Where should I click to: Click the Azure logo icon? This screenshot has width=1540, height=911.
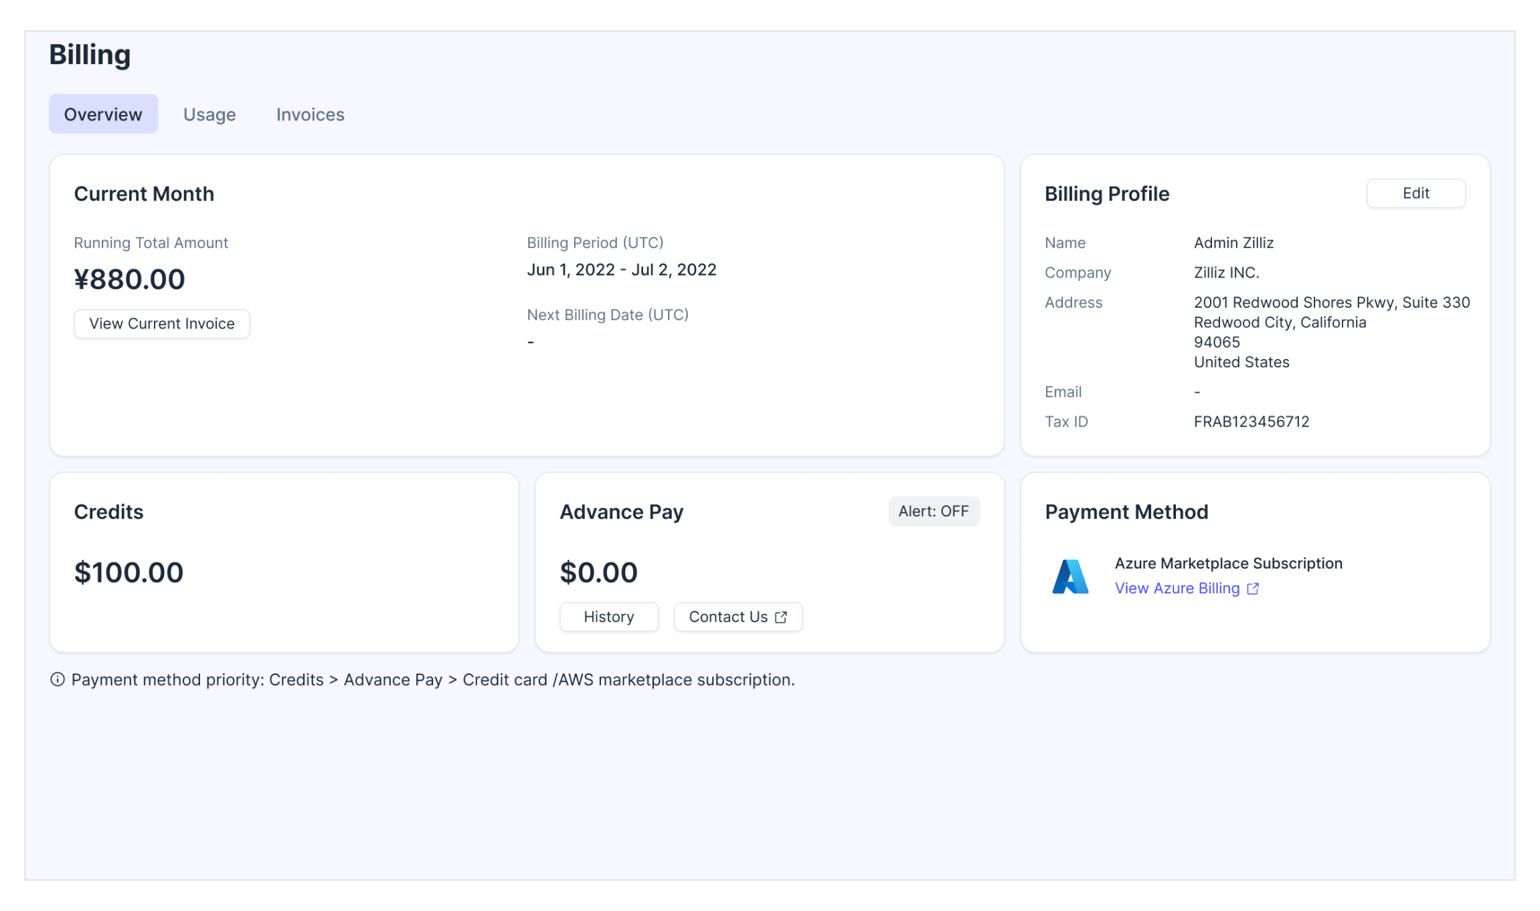[1070, 577]
